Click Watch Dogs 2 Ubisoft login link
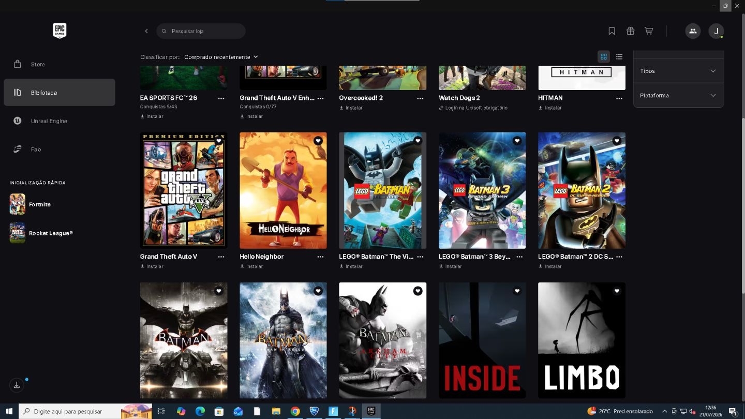 pos(473,108)
